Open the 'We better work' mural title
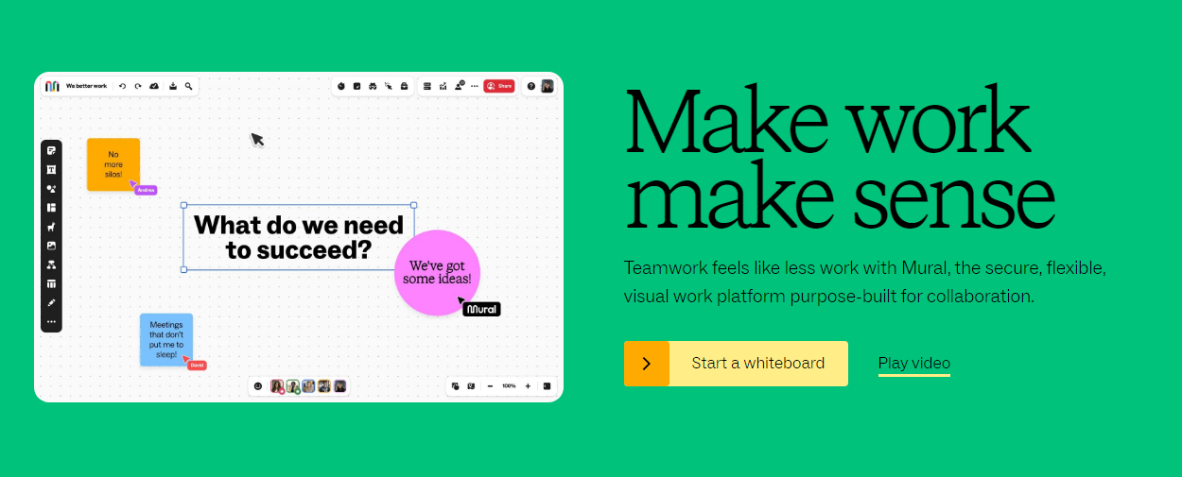The height and width of the screenshot is (477, 1182). tap(86, 86)
